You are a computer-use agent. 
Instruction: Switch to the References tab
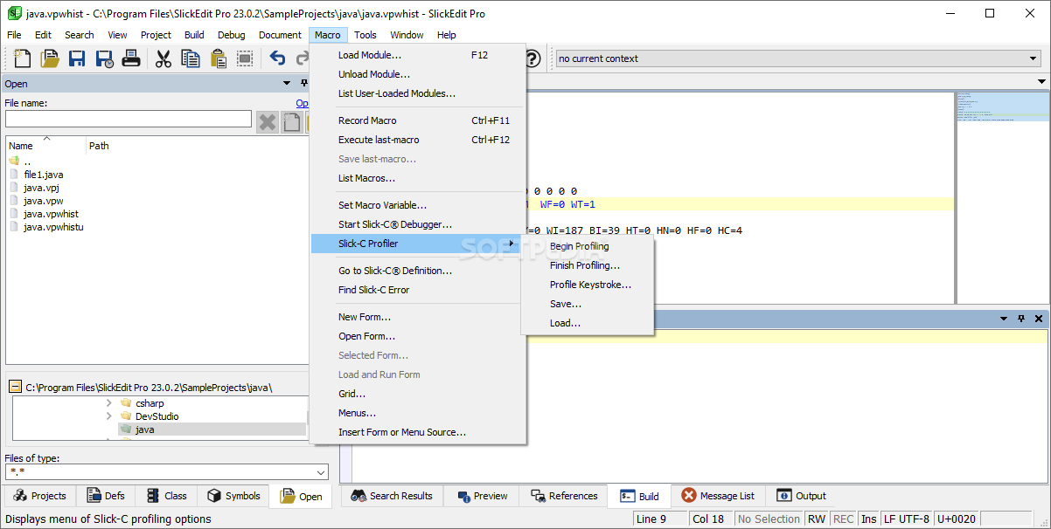click(x=564, y=496)
